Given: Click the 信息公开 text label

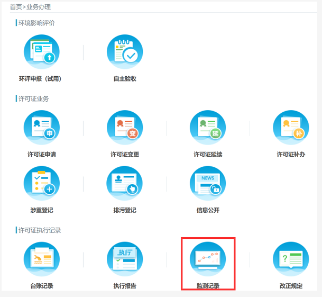Looking at the screenshot, I should coord(208,210).
